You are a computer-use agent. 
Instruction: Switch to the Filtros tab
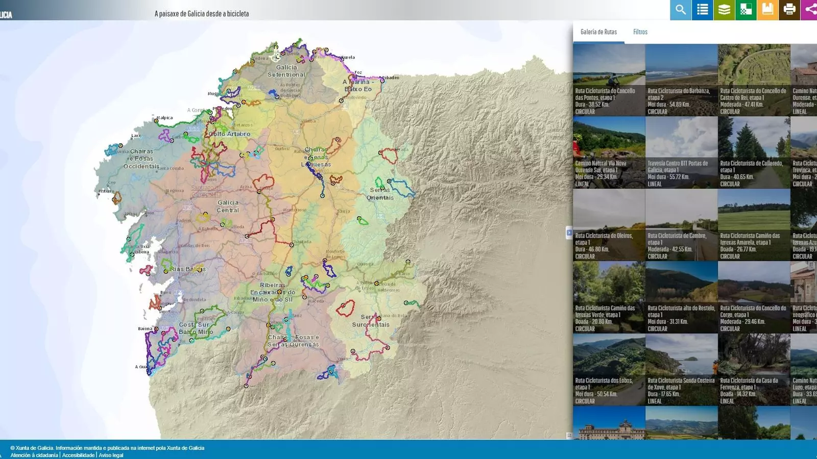point(640,32)
